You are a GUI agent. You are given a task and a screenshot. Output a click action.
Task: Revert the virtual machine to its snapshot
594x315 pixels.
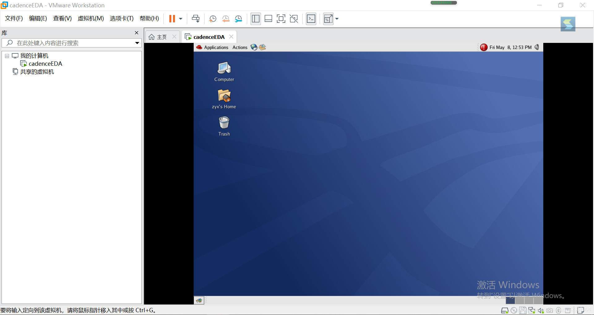[x=226, y=19]
